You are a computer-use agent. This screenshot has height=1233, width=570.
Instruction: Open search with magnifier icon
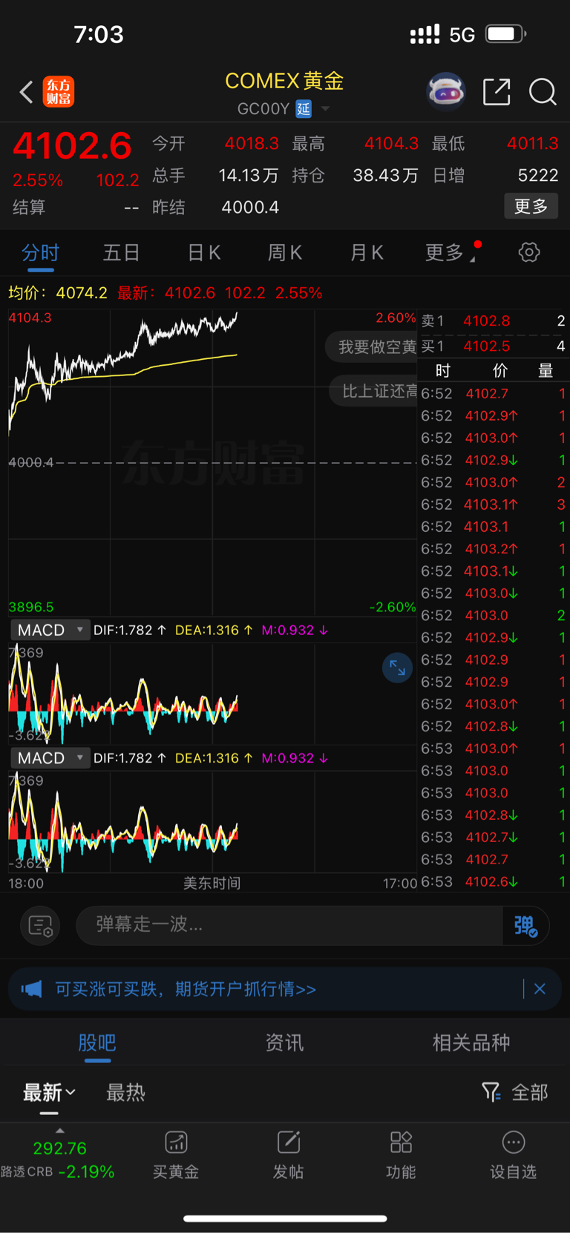(x=543, y=92)
